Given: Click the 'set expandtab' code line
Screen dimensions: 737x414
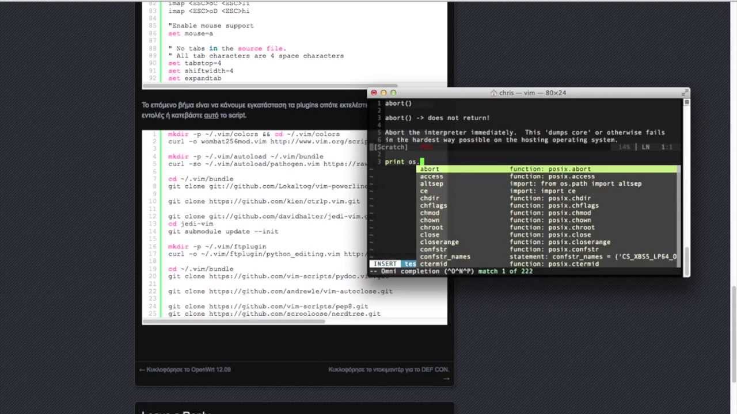Looking at the screenshot, I should [195, 78].
